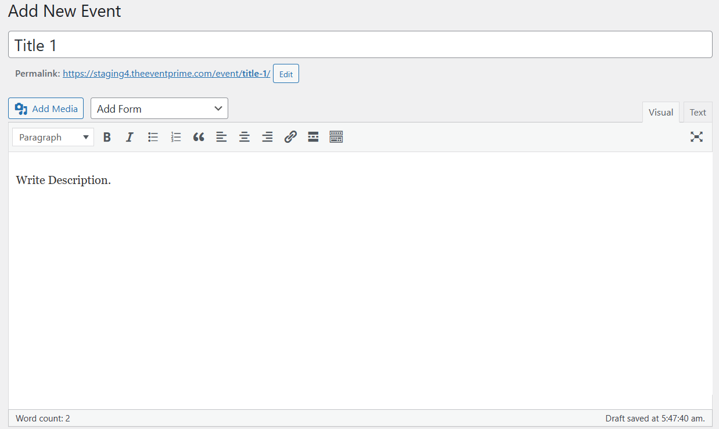Insert a numbered list
719x429 pixels.
point(176,137)
